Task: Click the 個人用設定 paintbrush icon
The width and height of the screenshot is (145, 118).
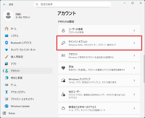Action: point(7,57)
